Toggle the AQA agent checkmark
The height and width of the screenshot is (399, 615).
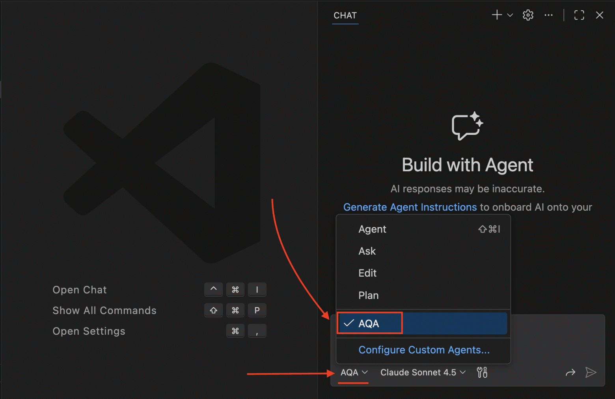pyautogui.click(x=348, y=323)
